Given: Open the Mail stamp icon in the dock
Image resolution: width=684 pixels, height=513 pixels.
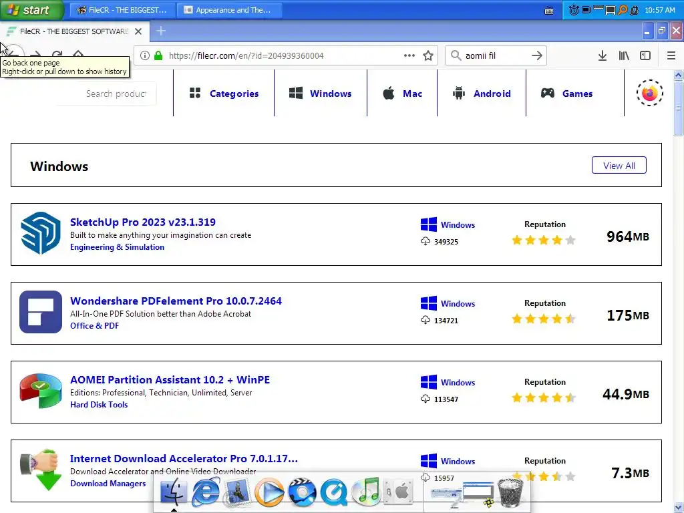Looking at the screenshot, I should click(237, 491).
